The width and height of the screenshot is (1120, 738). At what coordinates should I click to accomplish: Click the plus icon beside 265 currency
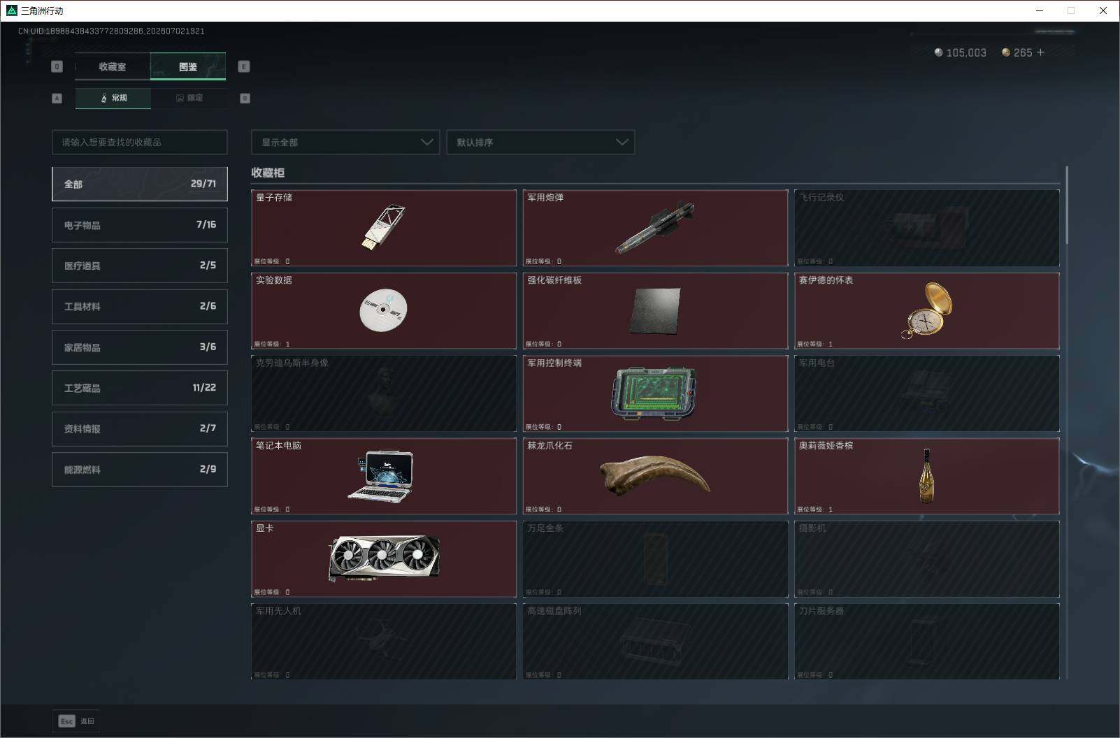pos(1040,52)
